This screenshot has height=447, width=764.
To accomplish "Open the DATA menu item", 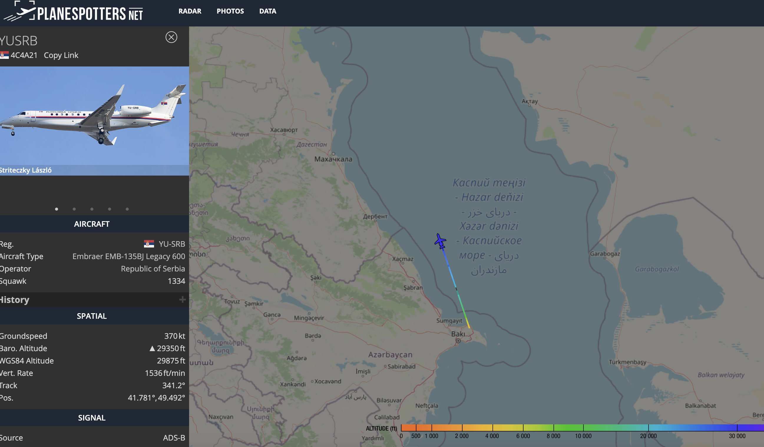I will (x=268, y=11).
